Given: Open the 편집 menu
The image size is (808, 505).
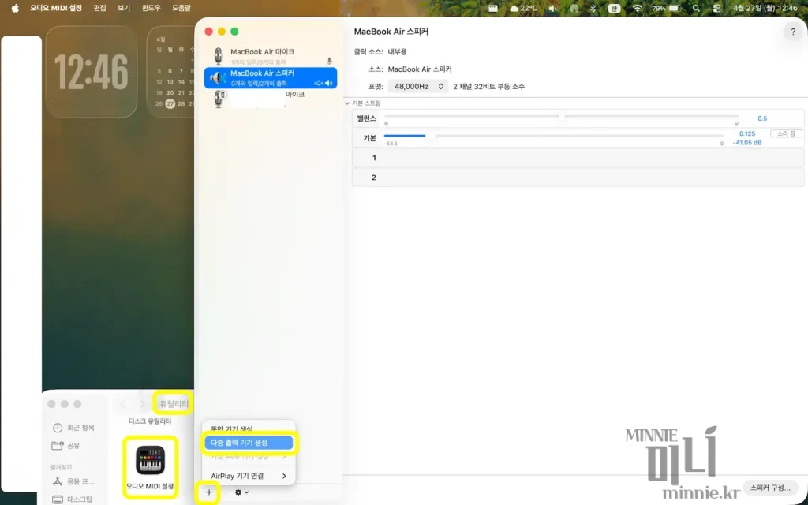Looking at the screenshot, I should coord(99,8).
